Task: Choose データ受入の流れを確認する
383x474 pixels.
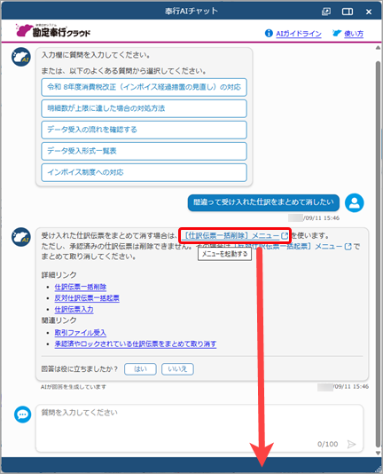Action: tap(145, 130)
